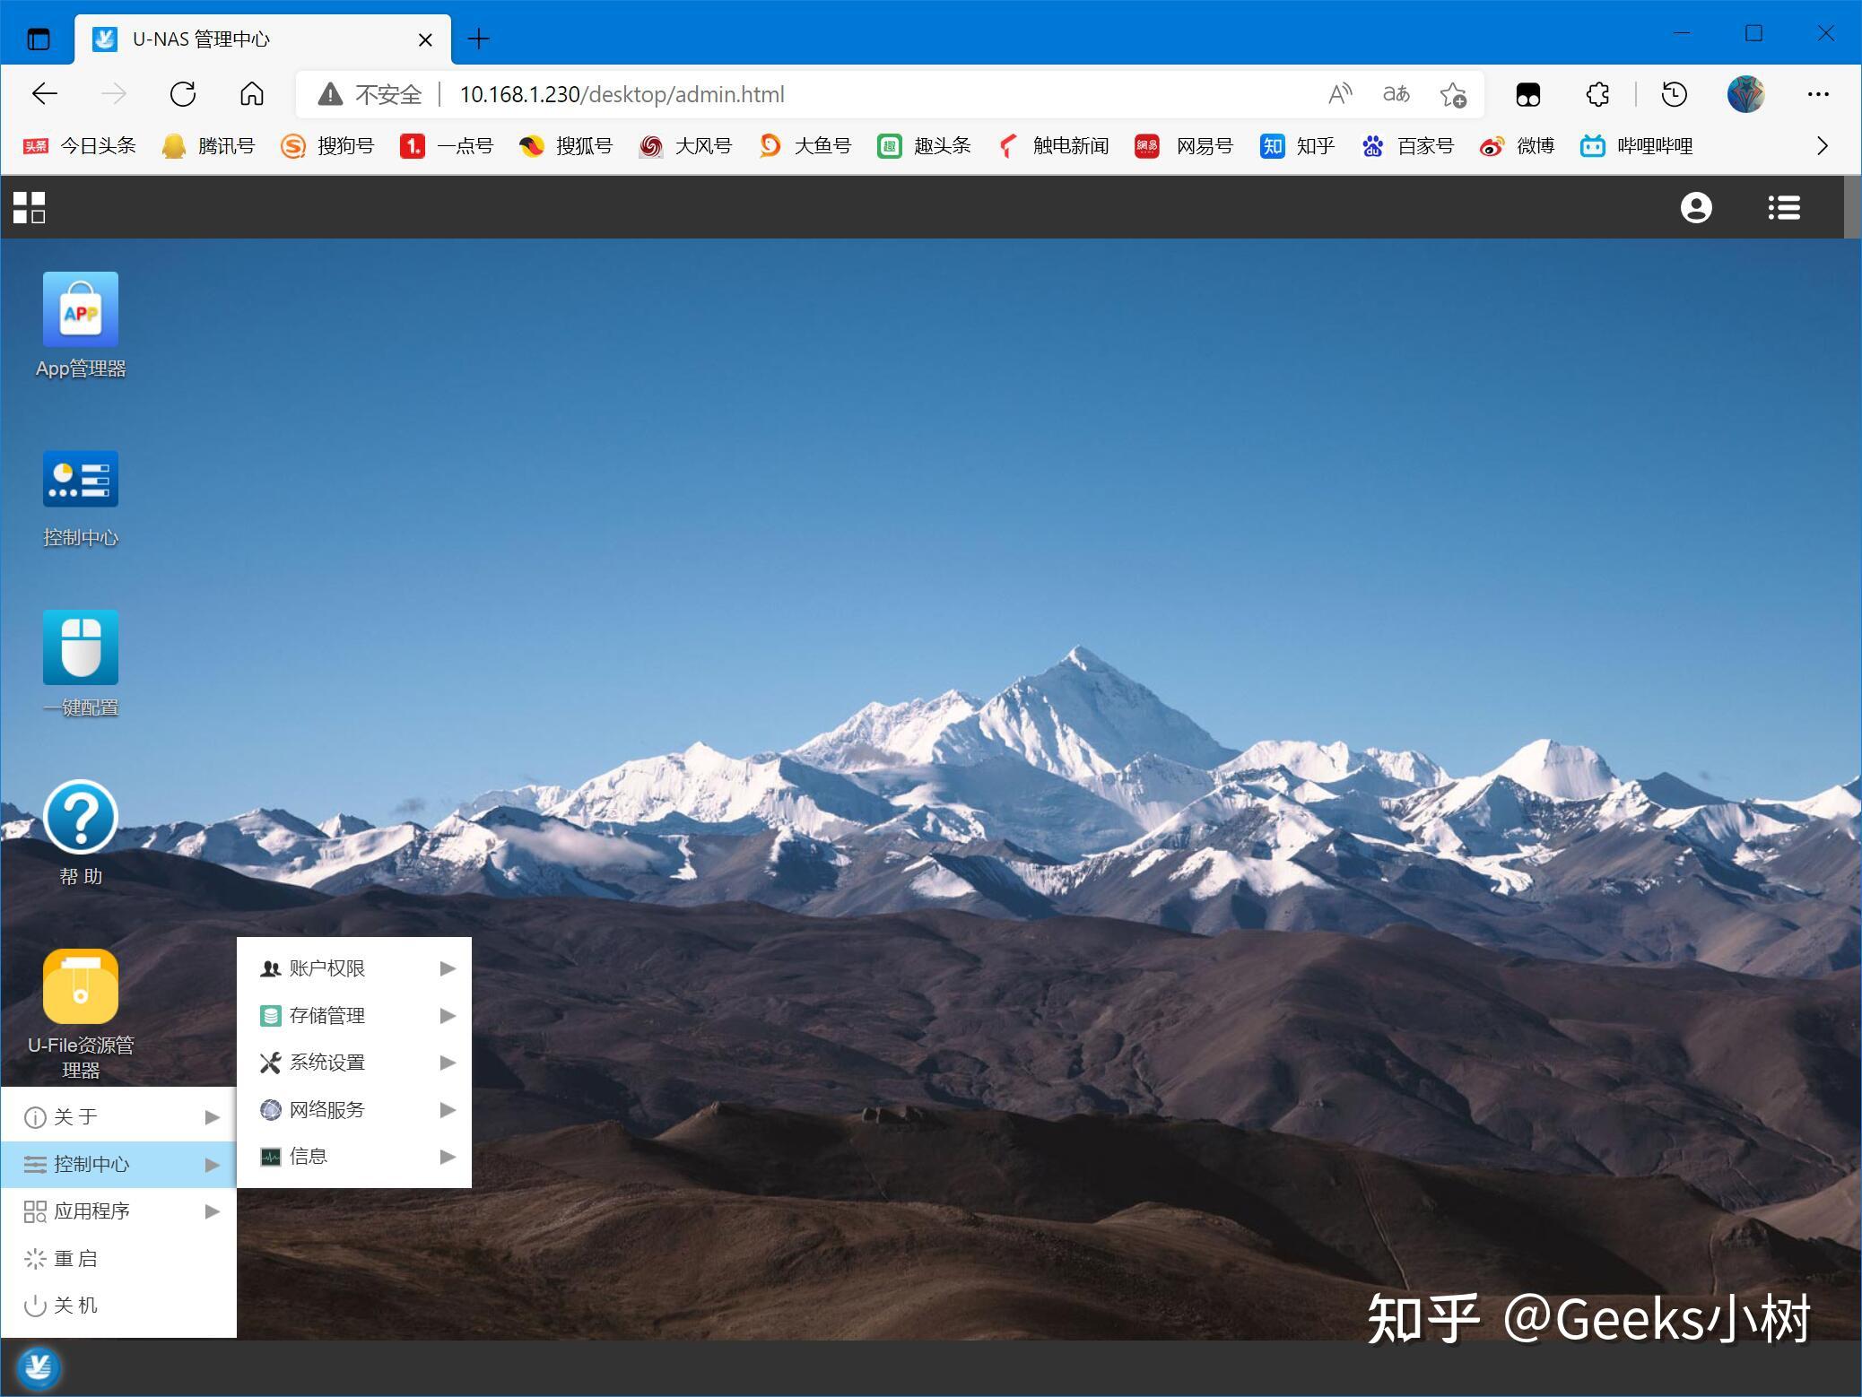Expand the 存储管理 submenu

[353, 1016]
